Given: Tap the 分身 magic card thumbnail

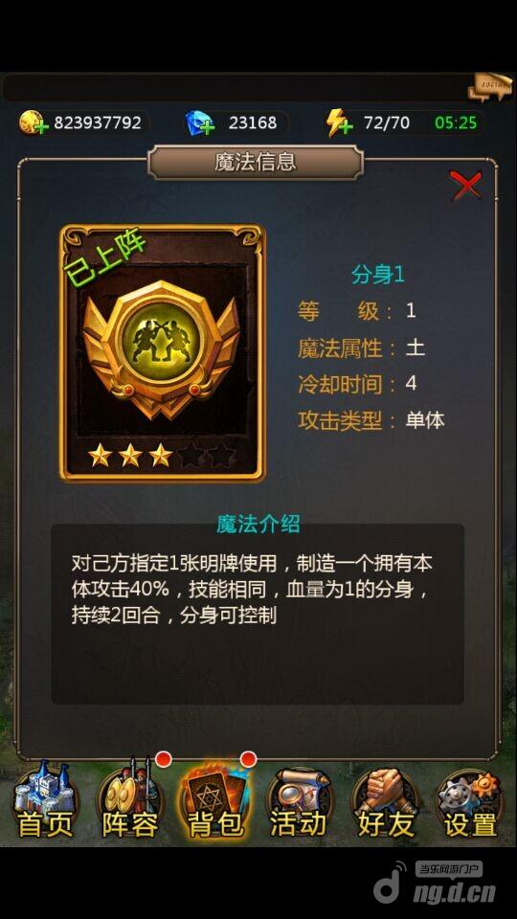Looking at the screenshot, I should 163,353.
